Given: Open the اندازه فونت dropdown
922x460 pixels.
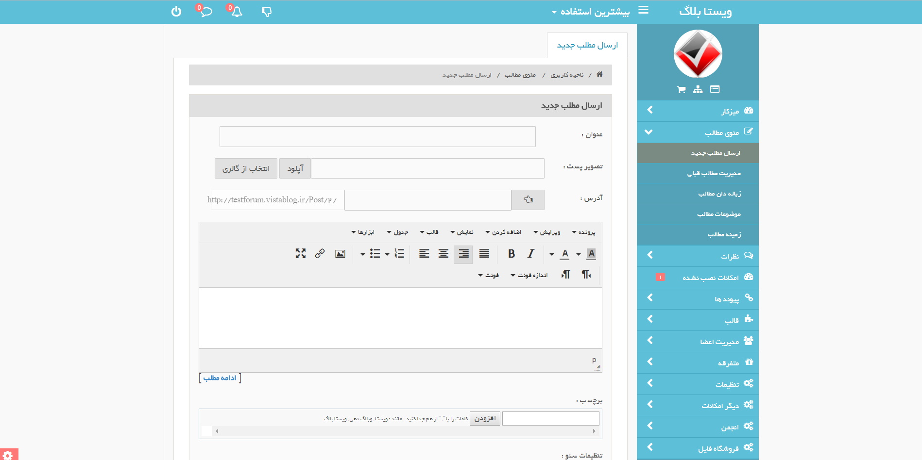Looking at the screenshot, I should coord(529,275).
